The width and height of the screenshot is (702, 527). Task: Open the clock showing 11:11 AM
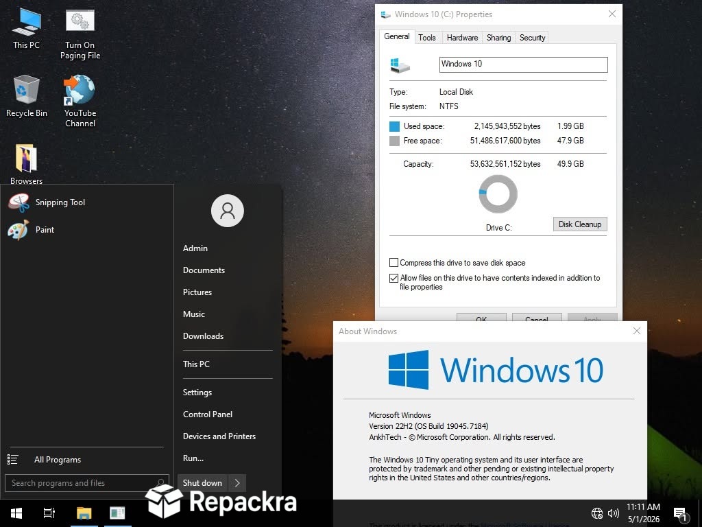[643, 513]
